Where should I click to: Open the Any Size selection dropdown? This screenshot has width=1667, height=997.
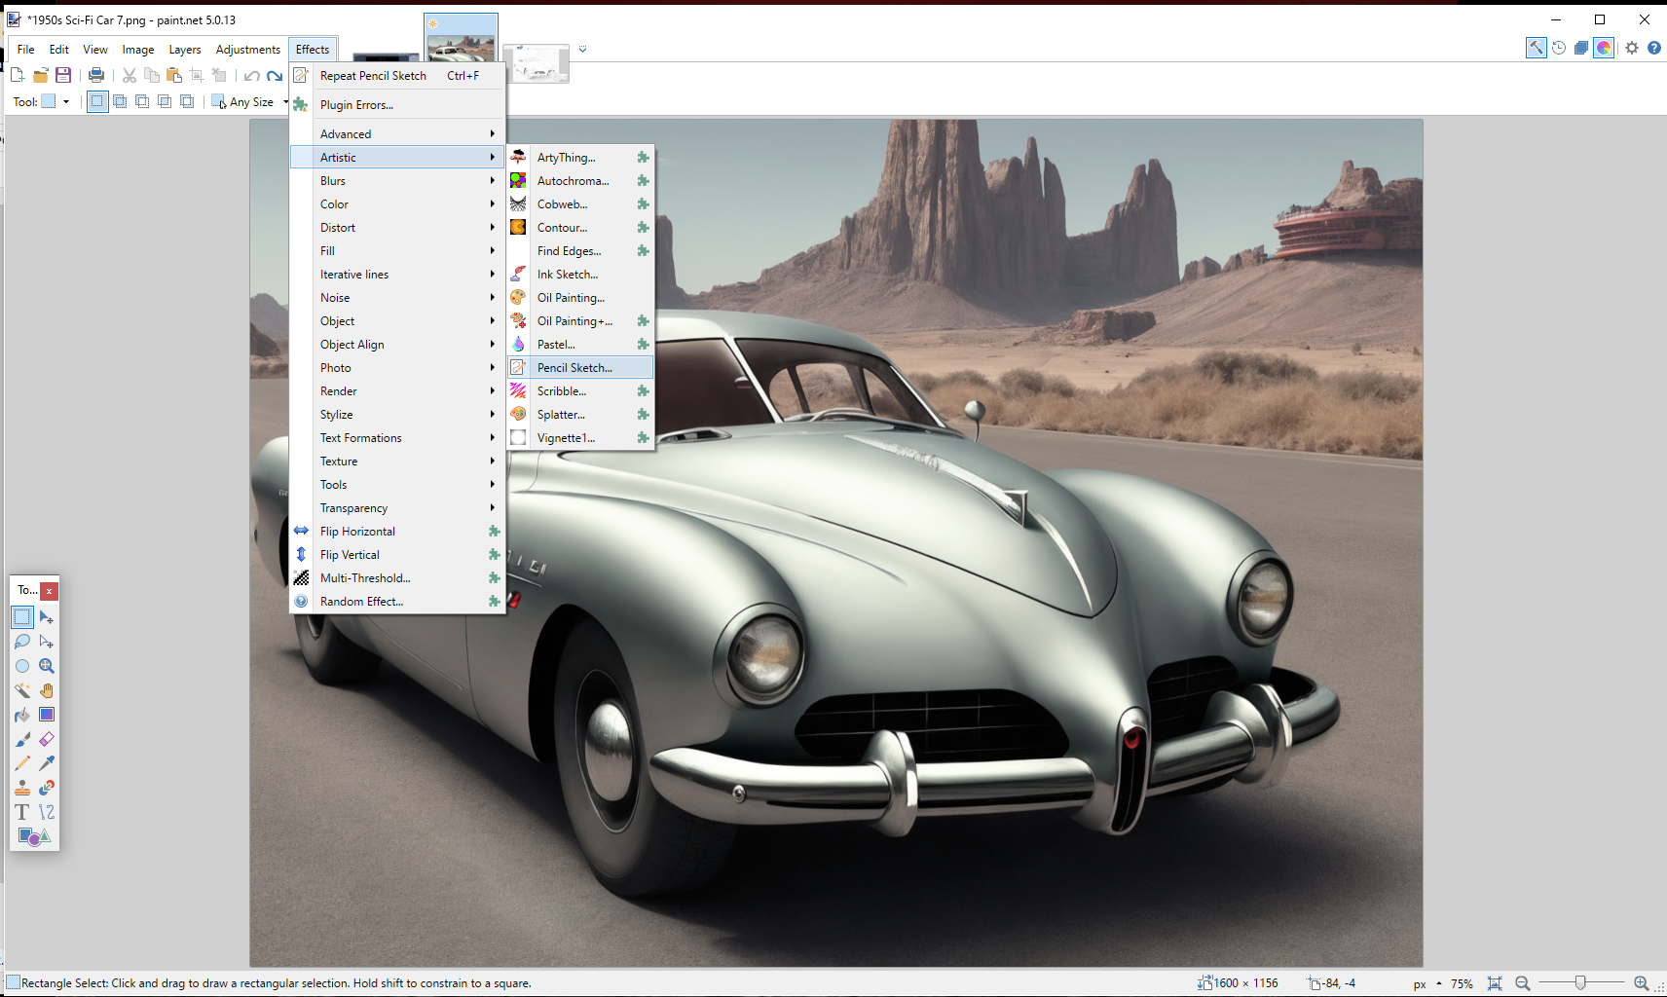pos(251,101)
